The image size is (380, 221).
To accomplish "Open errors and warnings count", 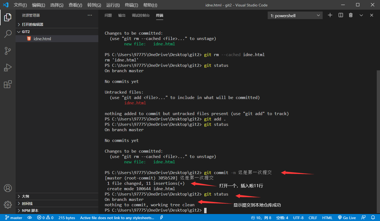I will [45, 218].
